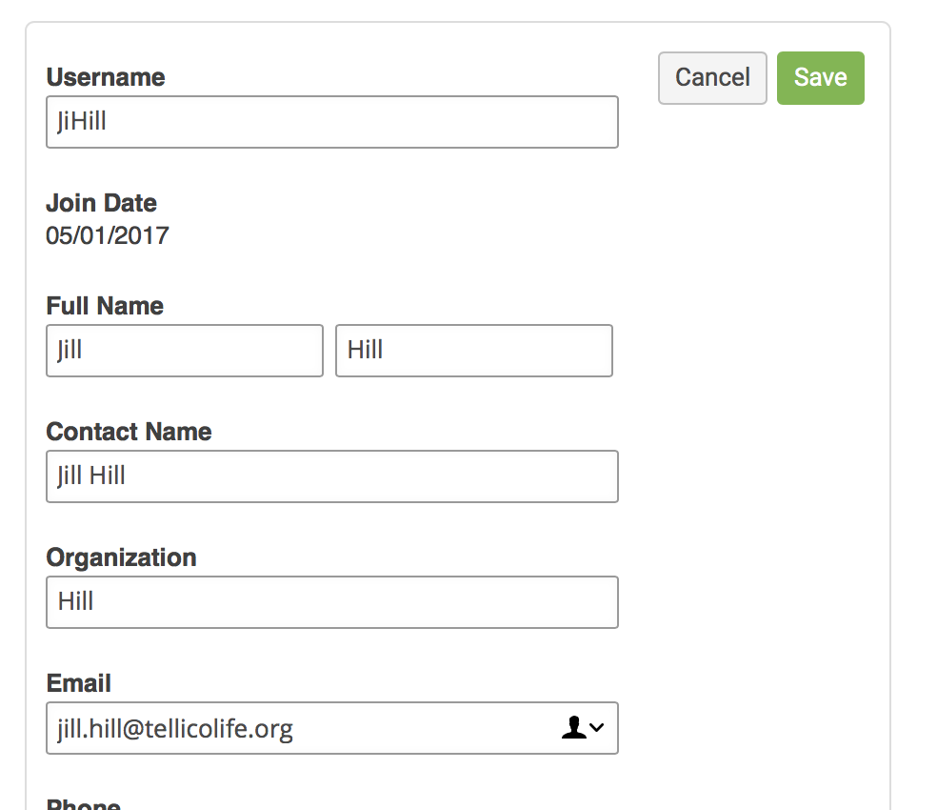This screenshot has width=937, height=810.
Task: Expand the autofill chevron in Email field
Action: pyautogui.click(x=596, y=727)
